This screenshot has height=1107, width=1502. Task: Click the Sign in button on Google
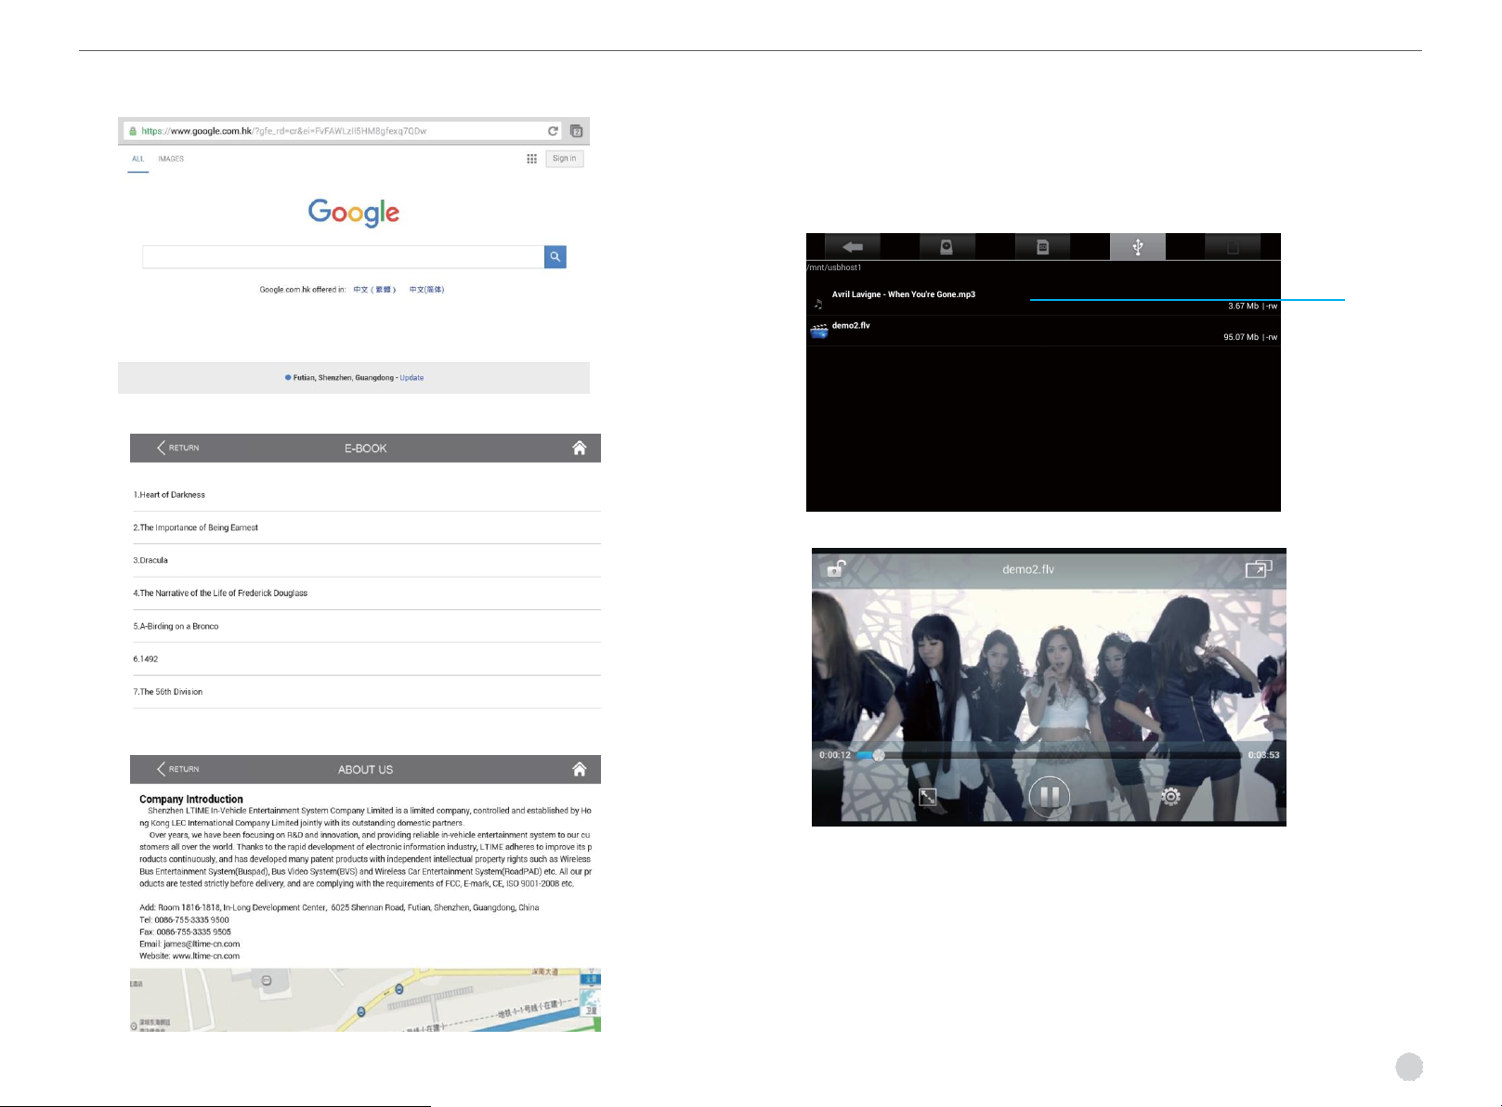[564, 159]
